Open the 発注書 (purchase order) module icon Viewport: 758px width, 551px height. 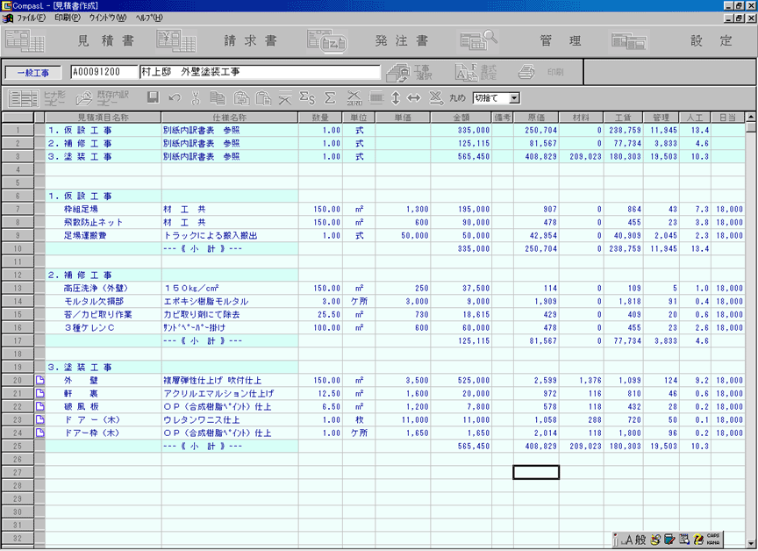pyautogui.click(x=326, y=40)
